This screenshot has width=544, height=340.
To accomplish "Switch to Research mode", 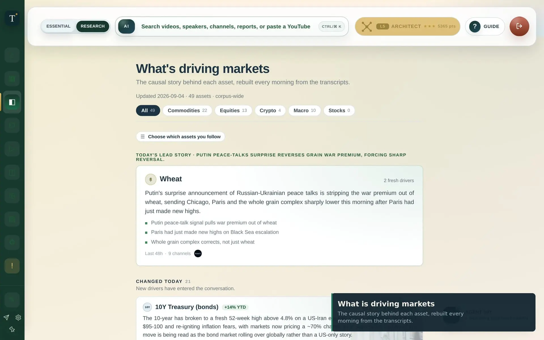I will coord(93,26).
